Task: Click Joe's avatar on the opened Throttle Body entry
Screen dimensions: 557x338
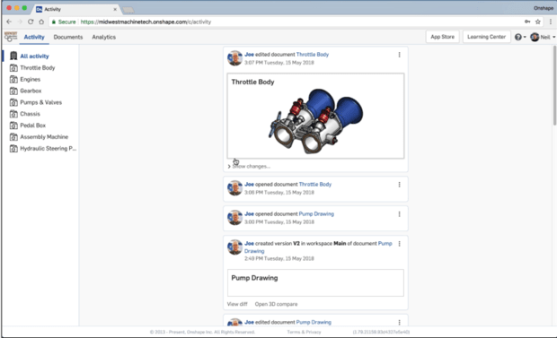Action: click(x=234, y=188)
